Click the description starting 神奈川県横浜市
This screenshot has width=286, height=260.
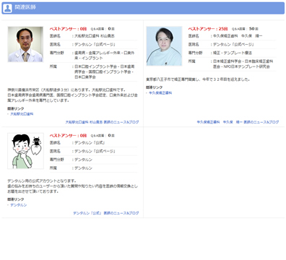coord(72,95)
